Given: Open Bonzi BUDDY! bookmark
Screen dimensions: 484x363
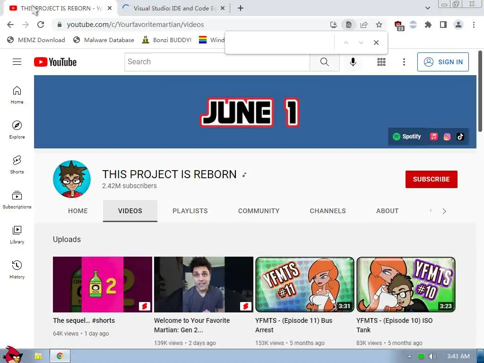Looking at the screenshot, I should click(167, 40).
